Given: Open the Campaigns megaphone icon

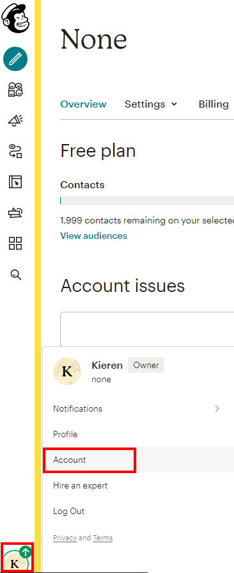Looking at the screenshot, I should point(15,120).
